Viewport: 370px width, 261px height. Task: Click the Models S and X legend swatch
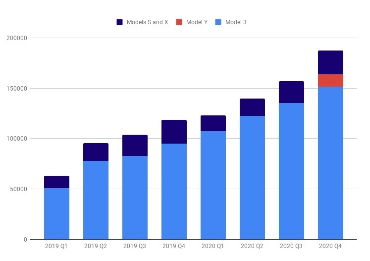click(120, 22)
